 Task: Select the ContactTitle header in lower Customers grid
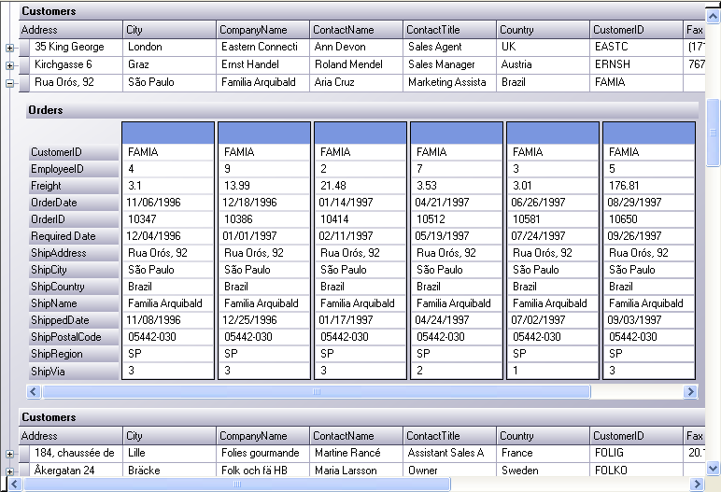click(449, 436)
